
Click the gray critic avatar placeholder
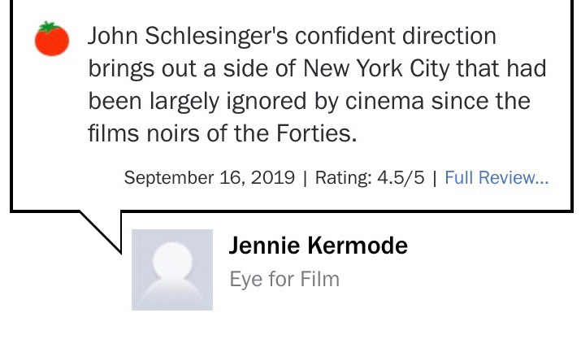click(172, 270)
